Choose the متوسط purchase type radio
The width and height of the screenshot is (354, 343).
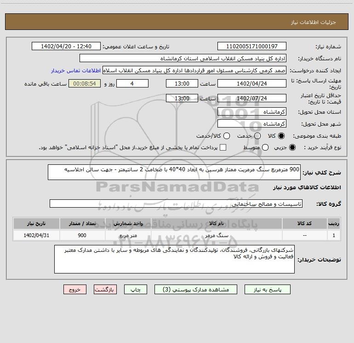tap(265, 147)
